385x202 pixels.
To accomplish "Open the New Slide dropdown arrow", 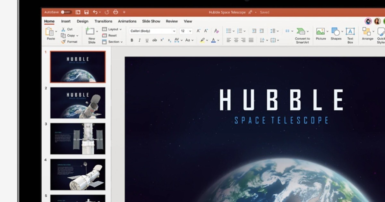I will click(x=97, y=31).
